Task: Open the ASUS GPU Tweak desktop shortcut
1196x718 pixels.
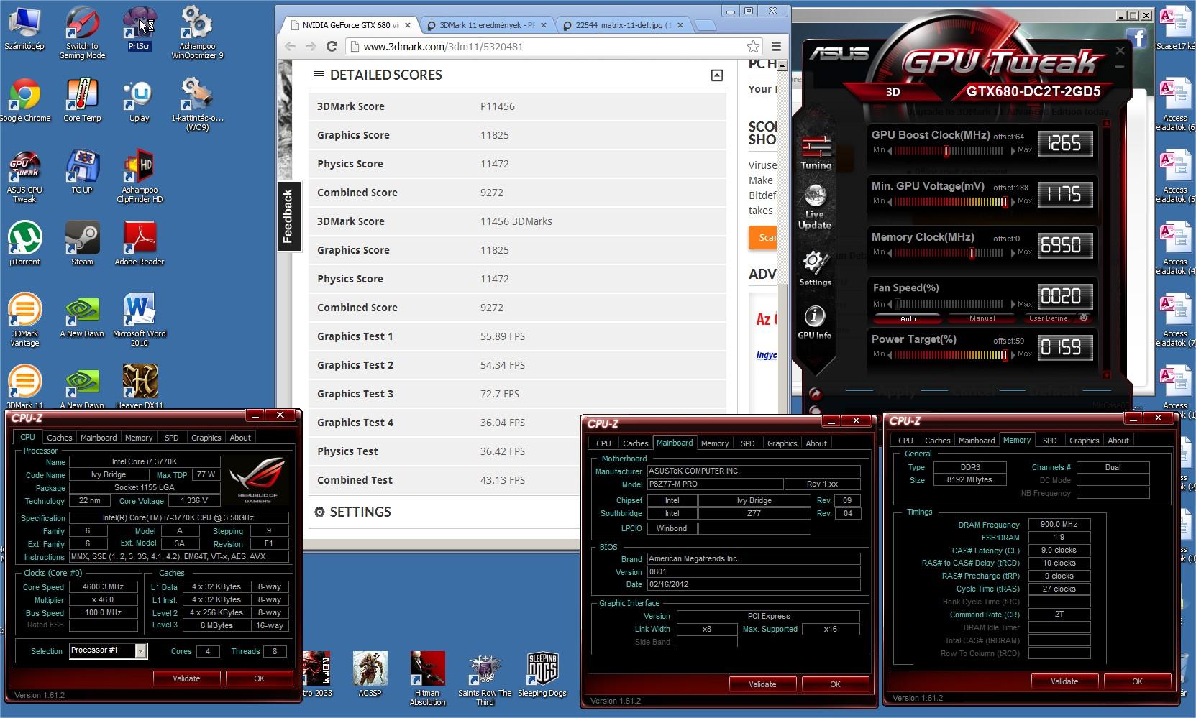Action: point(24,177)
